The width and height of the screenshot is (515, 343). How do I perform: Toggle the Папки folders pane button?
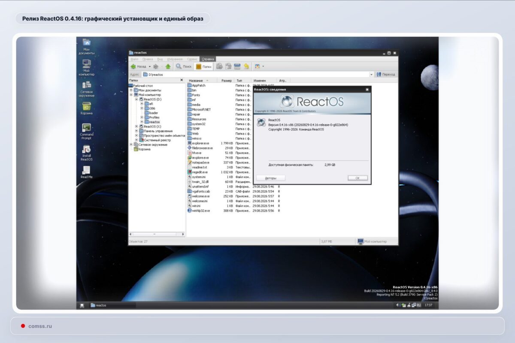(x=204, y=66)
